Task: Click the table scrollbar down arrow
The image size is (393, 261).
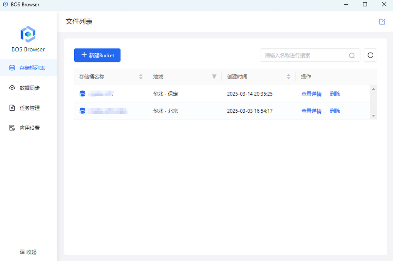Action: [x=373, y=116]
